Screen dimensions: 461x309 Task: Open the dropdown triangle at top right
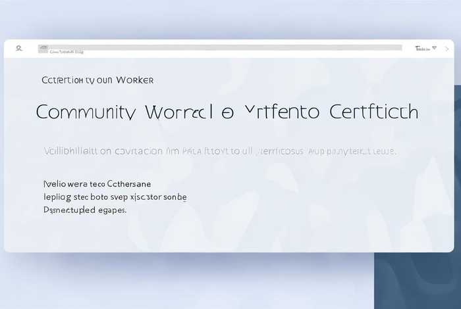435,48
